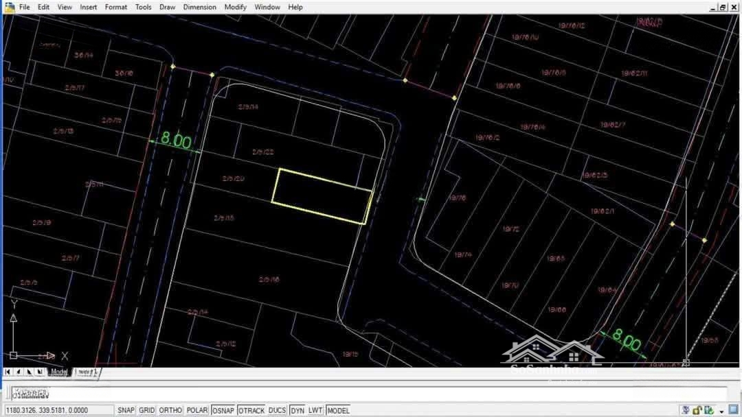Turn on ORTHO mode

click(170, 410)
